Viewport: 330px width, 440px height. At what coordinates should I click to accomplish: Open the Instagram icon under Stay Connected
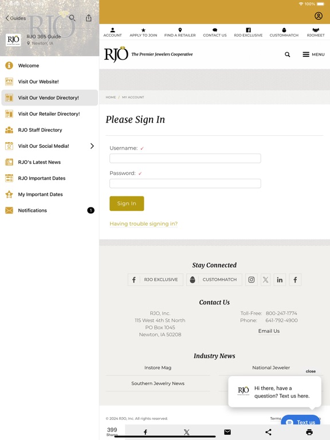pyautogui.click(x=252, y=280)
